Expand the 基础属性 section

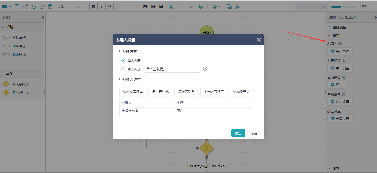coord(339,27)
